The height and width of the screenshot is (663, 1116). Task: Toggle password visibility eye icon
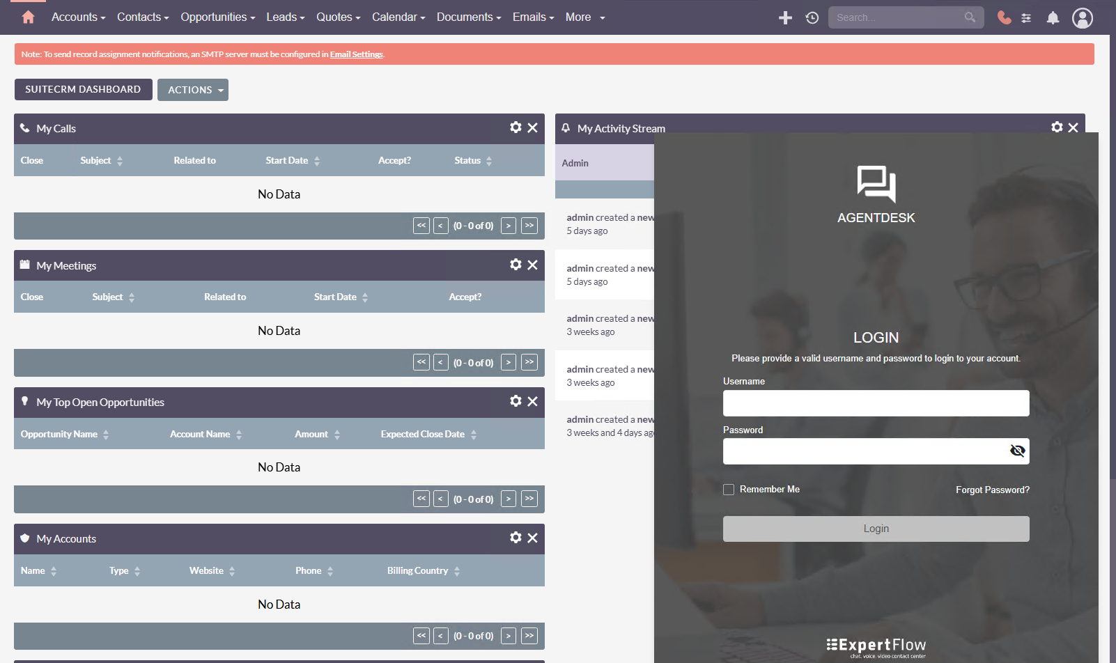(1017, 451)
